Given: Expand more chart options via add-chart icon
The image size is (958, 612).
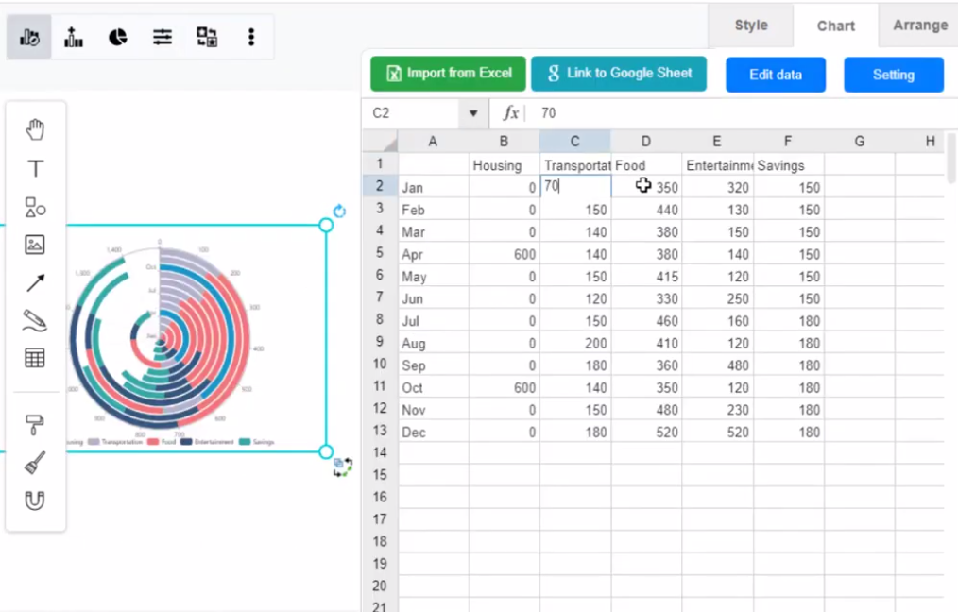Looking at the screenshot, I should pyautogui.click(x=73, y=36).
